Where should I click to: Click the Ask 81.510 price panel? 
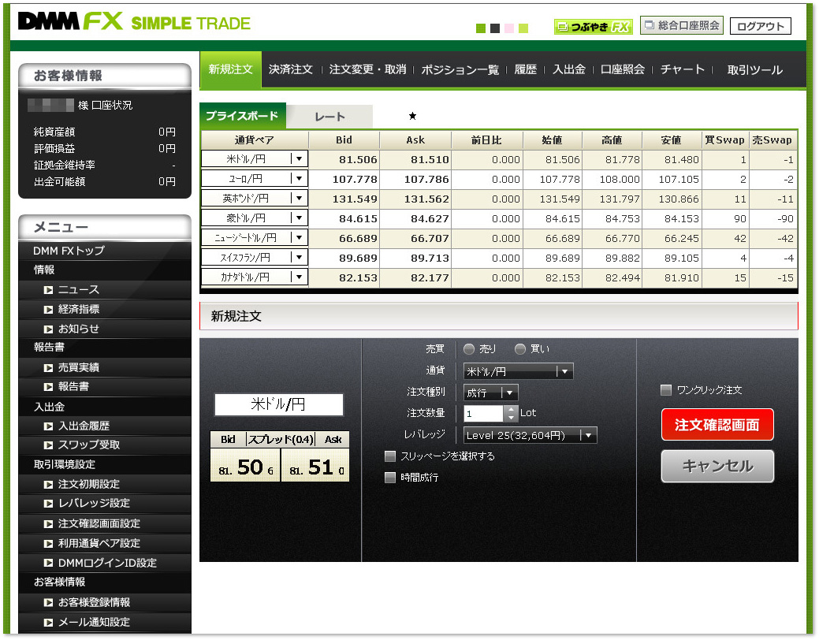pyautogui.click(x=315, y=464)
